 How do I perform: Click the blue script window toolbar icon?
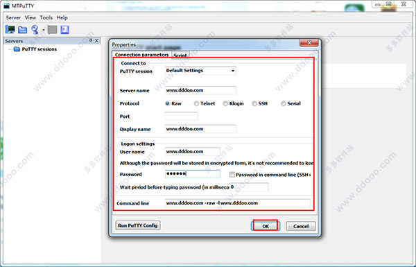[x=64, y=30]
